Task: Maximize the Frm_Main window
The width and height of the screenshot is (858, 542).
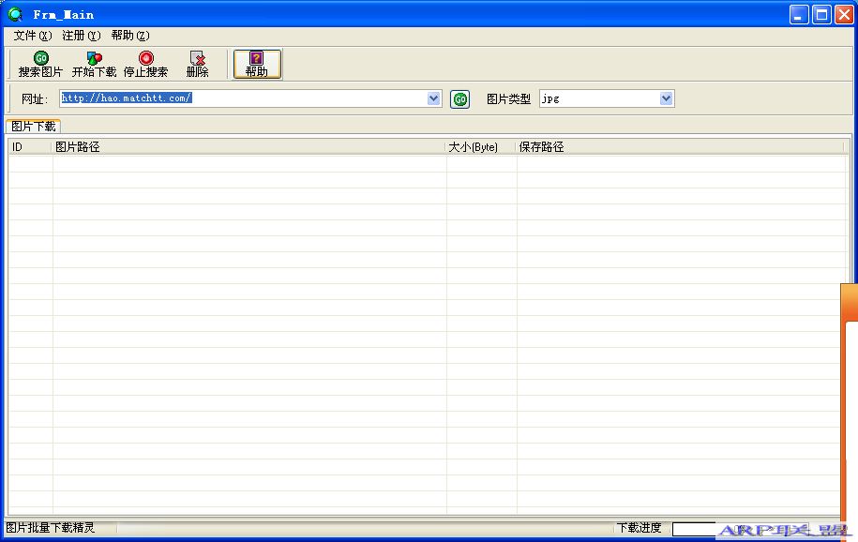Action: (x=821, y=14)
